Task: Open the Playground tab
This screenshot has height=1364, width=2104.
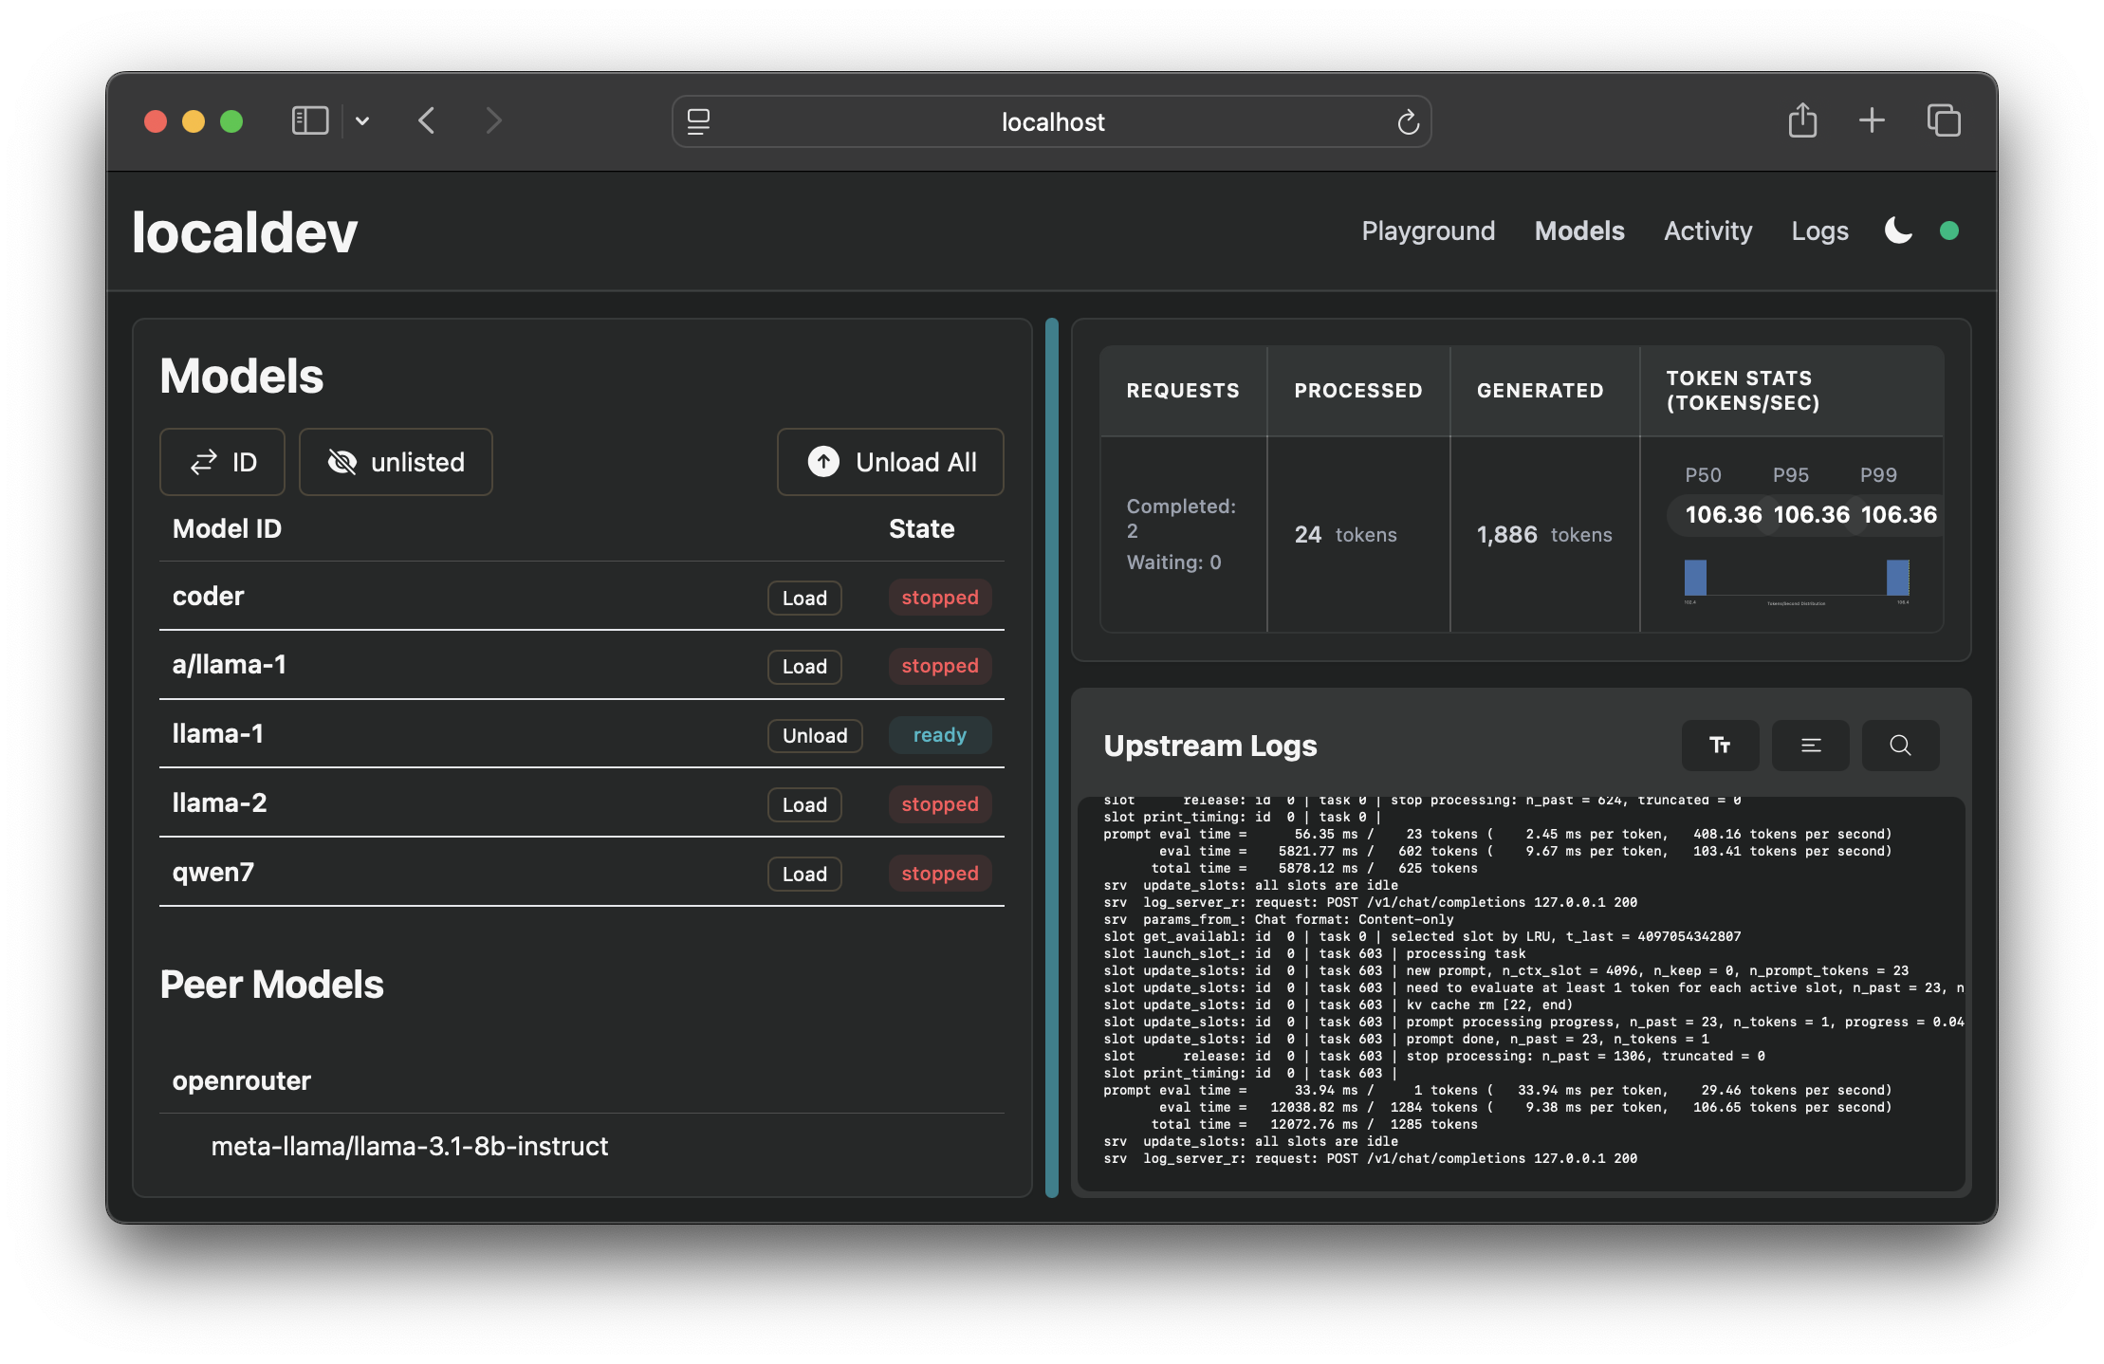Action: click(x=1428, y=230)
